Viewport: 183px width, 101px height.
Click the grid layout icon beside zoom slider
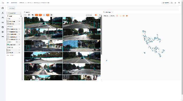click(x=100, y=15)
